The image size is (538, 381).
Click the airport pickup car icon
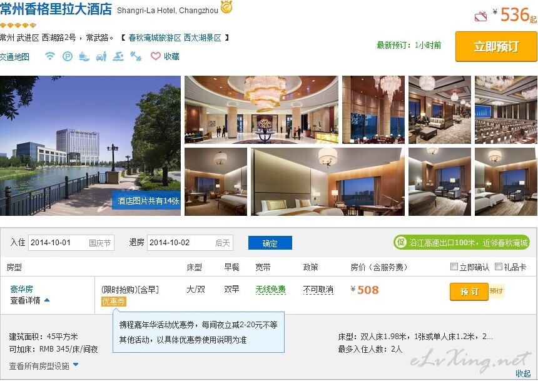click(x=101, y=56)
